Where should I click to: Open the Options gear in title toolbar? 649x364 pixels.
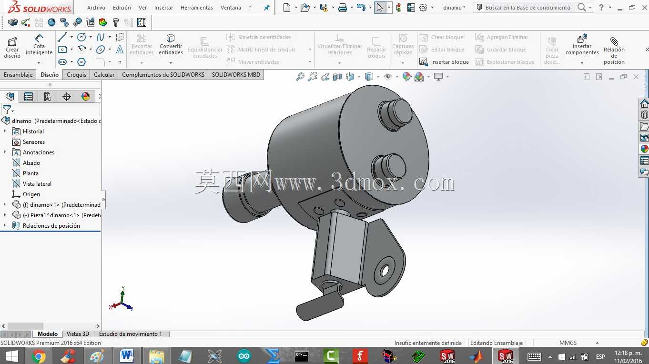point(423,8)
